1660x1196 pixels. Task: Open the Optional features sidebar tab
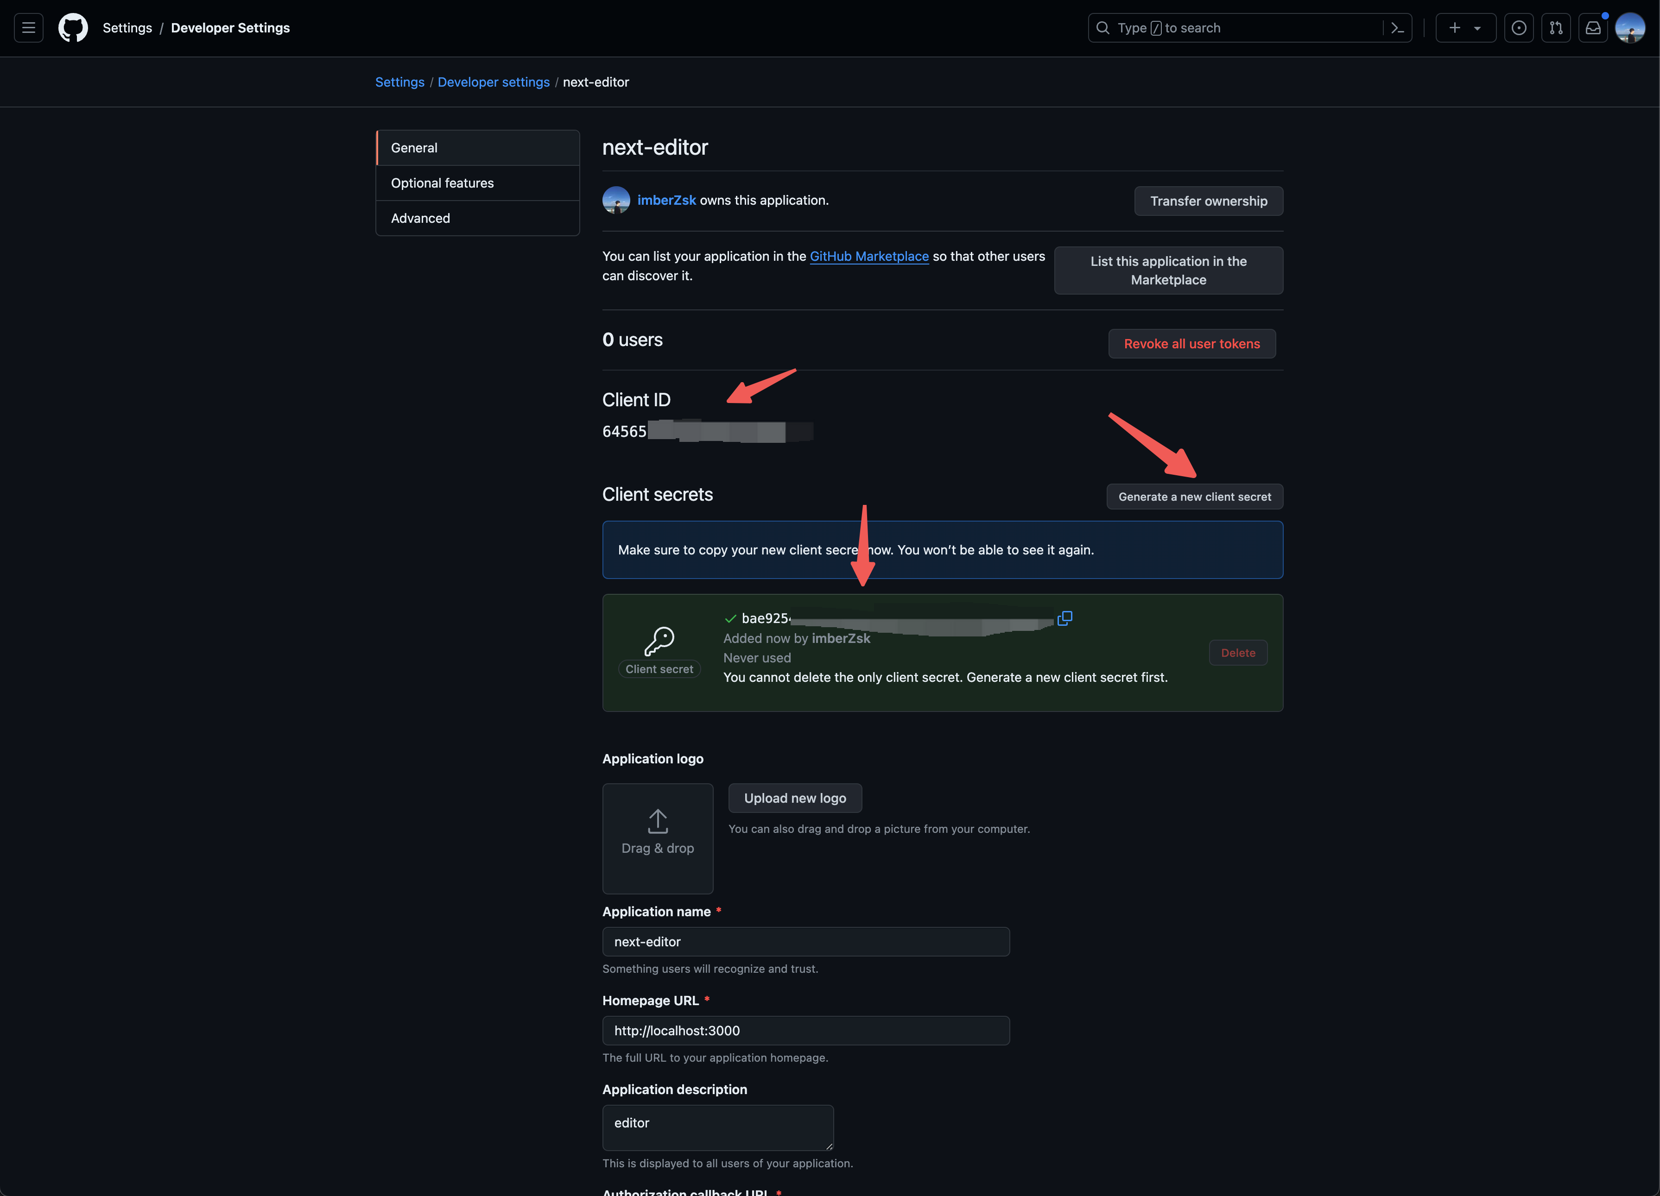(x=478, y=183)
